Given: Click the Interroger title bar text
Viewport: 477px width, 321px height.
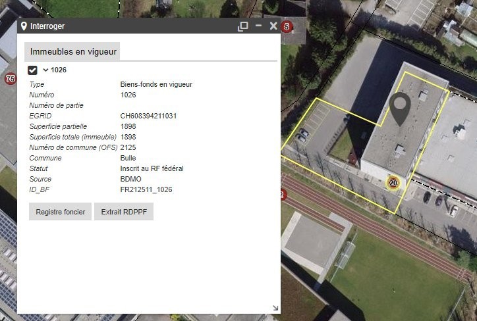Looking at the screenshot, I should (47, 26).
